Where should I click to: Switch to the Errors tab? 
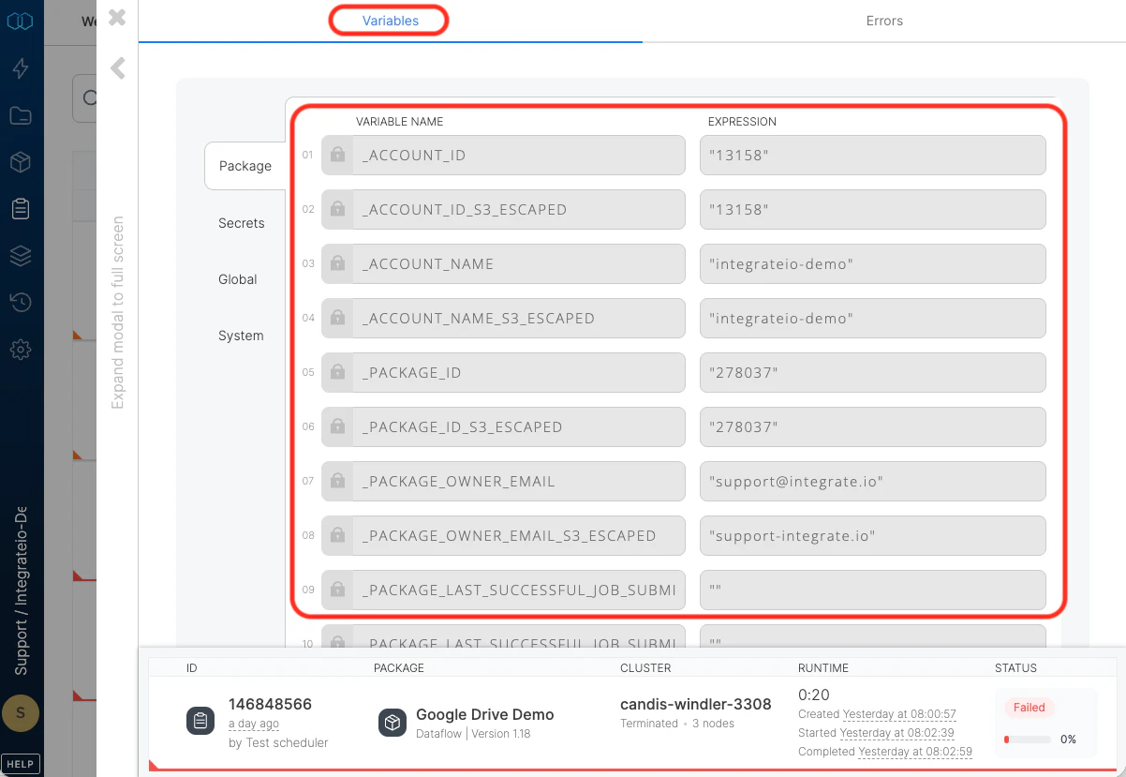point(884,21)
